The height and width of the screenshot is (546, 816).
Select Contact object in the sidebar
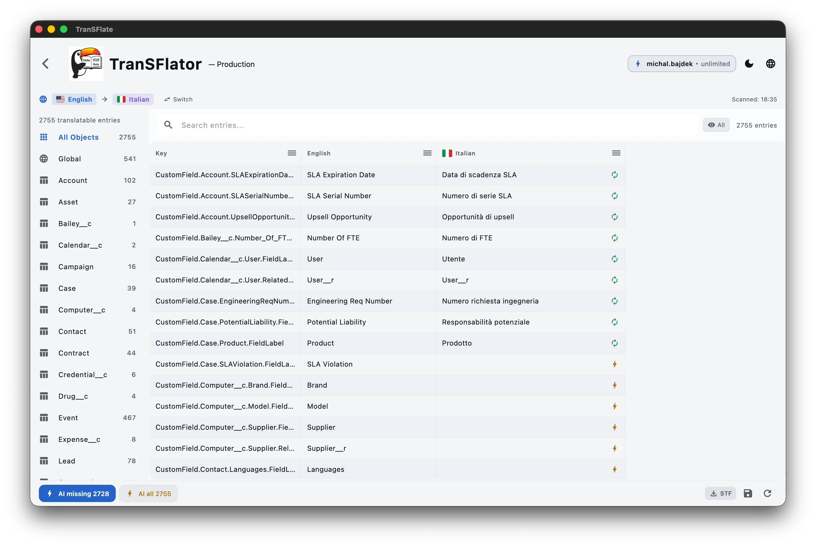coord(72,332)
